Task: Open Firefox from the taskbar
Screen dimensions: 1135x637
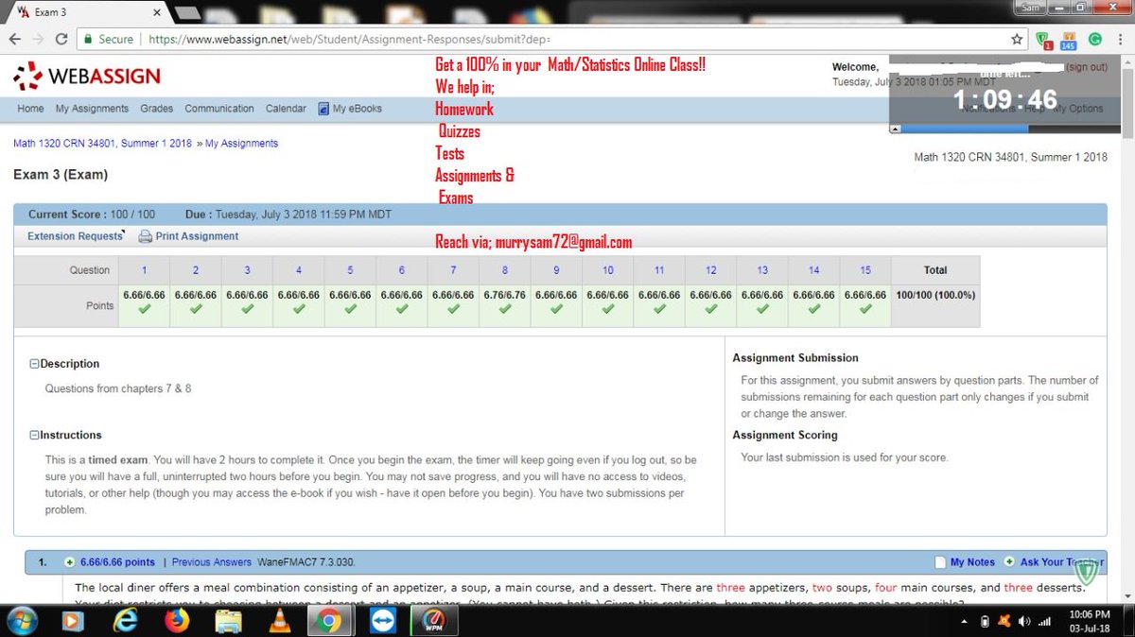Action: coord(177,621)
